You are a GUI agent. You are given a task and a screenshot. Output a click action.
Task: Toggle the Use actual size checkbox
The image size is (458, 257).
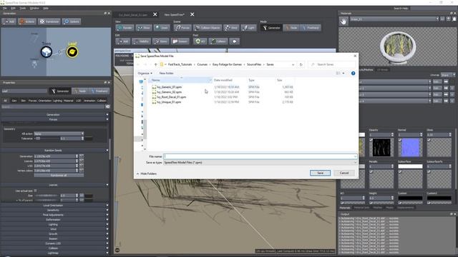[35, 191]
